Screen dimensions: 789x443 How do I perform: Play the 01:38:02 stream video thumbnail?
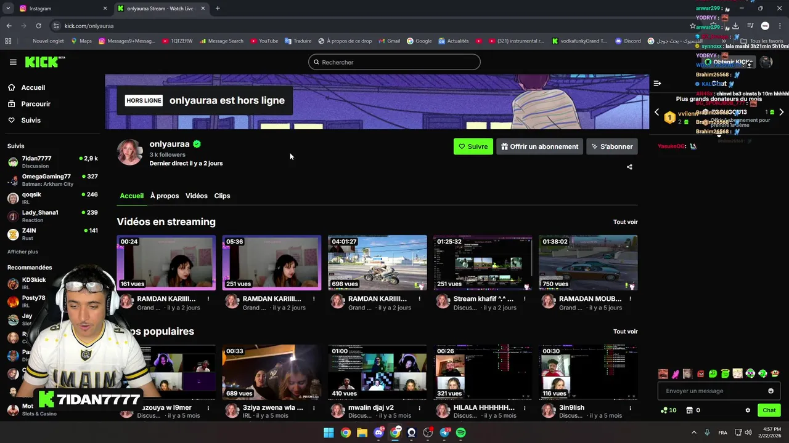[x=588, y=263]
